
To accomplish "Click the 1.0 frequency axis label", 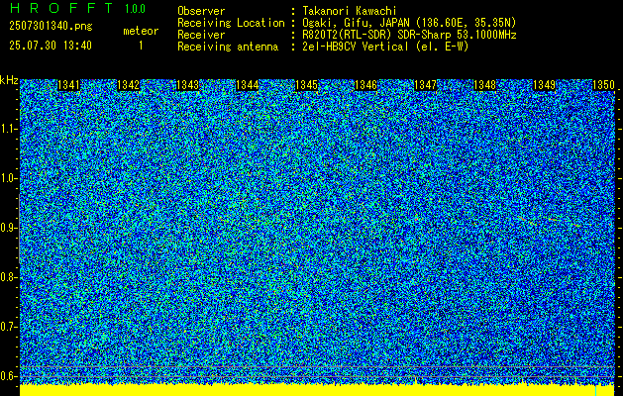I will pos(8,178).
